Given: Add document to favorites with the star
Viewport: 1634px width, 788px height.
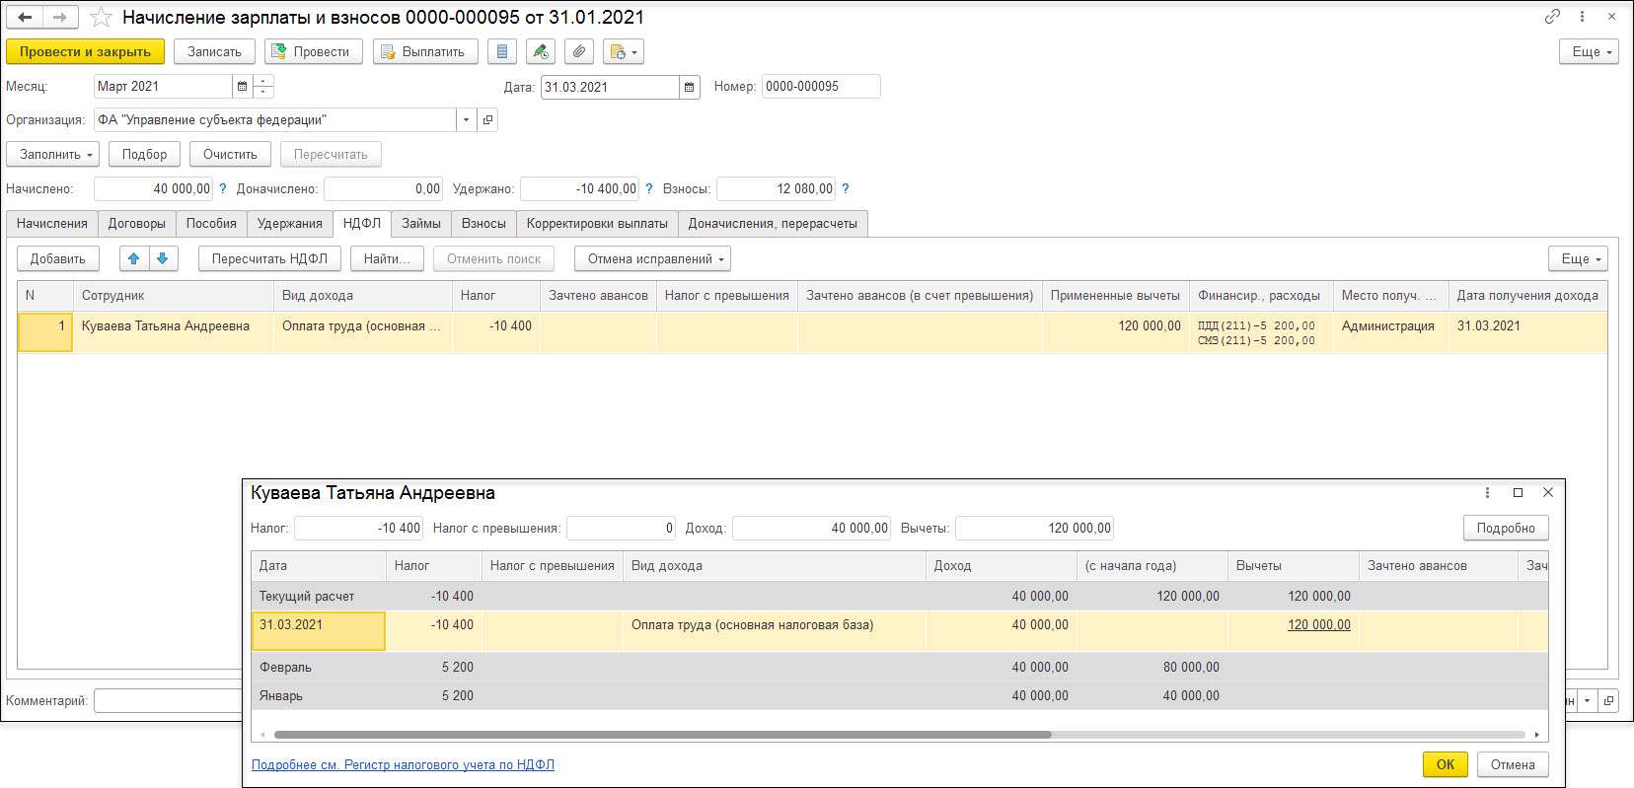Looking at the screenshot, I should [101, 18].
